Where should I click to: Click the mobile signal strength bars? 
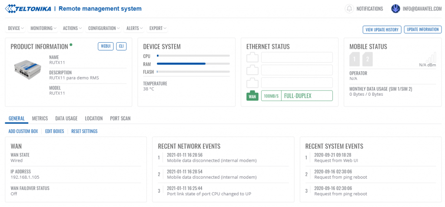[x=431, y=57]
